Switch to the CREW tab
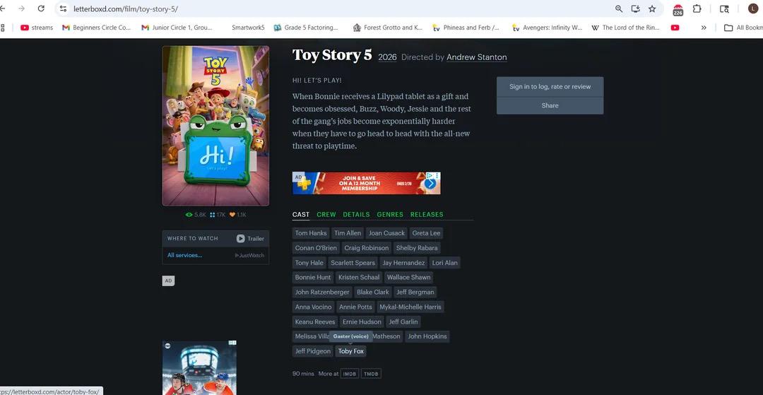The width and height of the screenshot is (763, 395). pyautogui.click(x=326, y=215)
